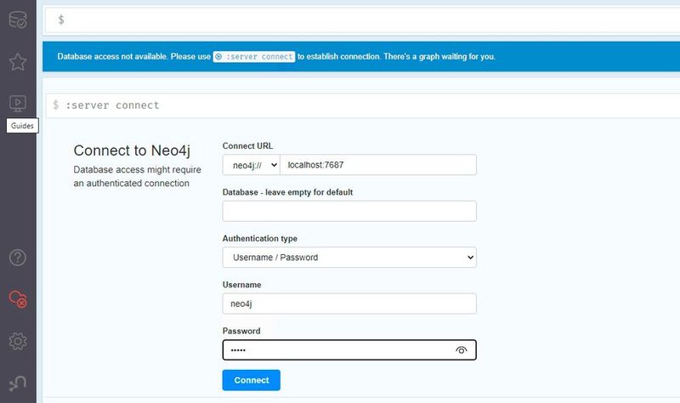The image size is (680, 403).
Task: Open the neo4j:// protocol dropdown
Action: pyautogui.click(x=251, y=165)
